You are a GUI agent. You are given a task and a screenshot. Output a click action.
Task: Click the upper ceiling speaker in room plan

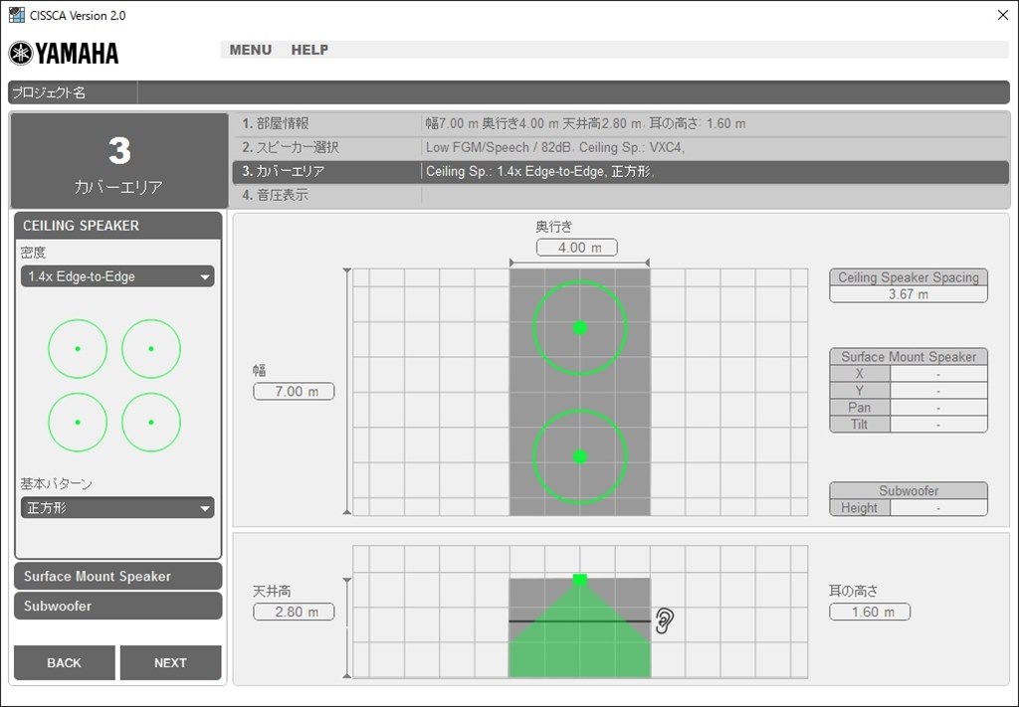point(580,328)
